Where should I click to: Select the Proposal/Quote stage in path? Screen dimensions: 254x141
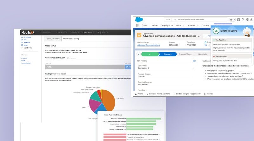pos(185,54)
